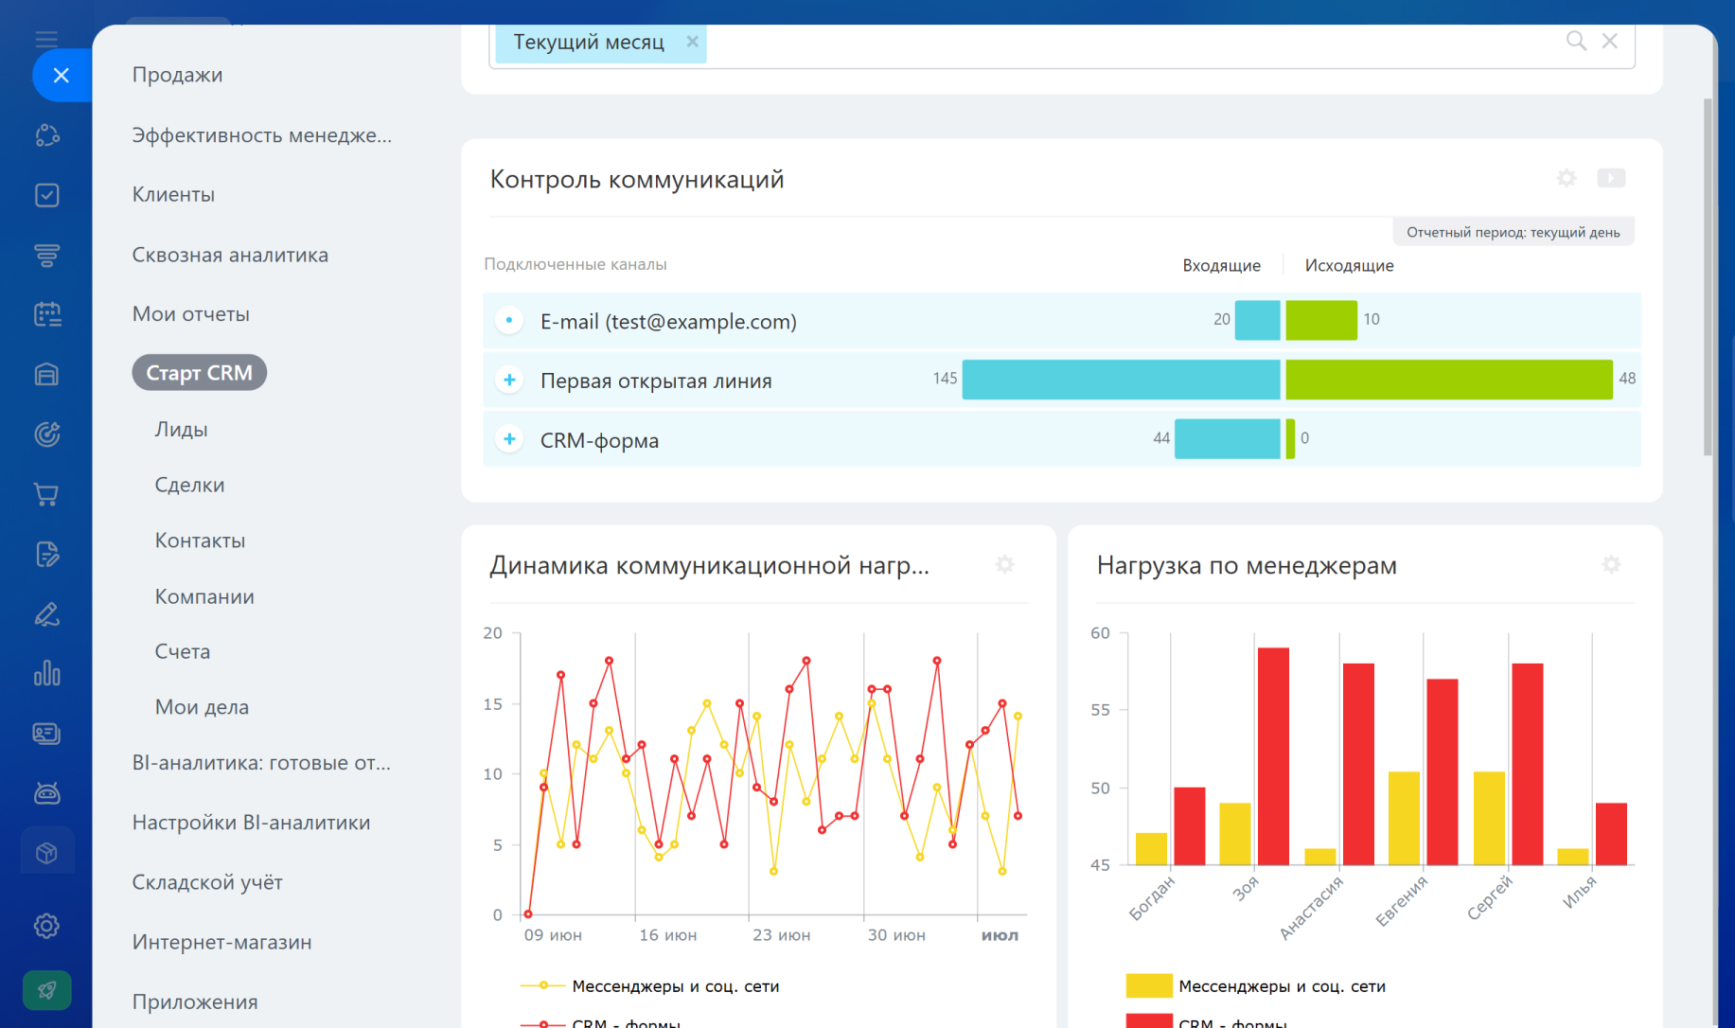Viewport: 1735px width, 1028px height.
Task: Open the signature pen icon in the sidebar
Action: (x=47, y=614)
